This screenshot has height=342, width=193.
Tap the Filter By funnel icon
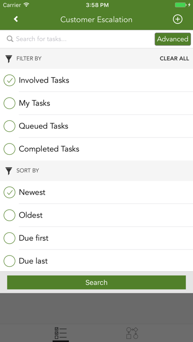8,59
